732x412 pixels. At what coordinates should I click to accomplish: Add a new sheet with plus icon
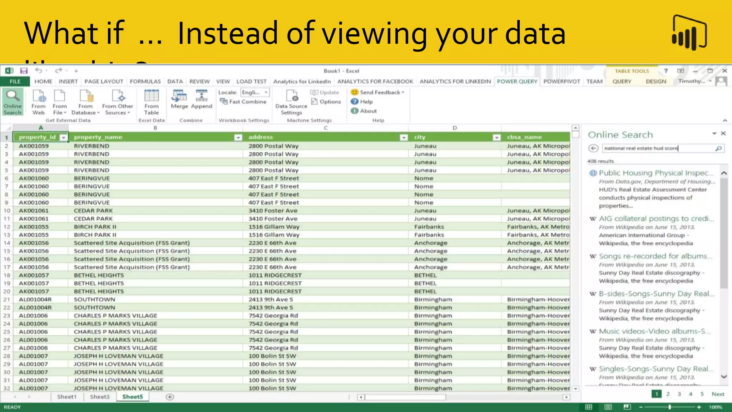point(170,397)
